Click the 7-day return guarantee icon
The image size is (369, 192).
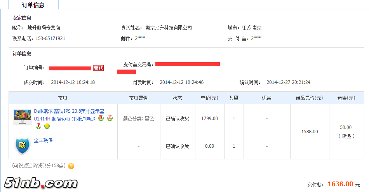coord(38,126)
